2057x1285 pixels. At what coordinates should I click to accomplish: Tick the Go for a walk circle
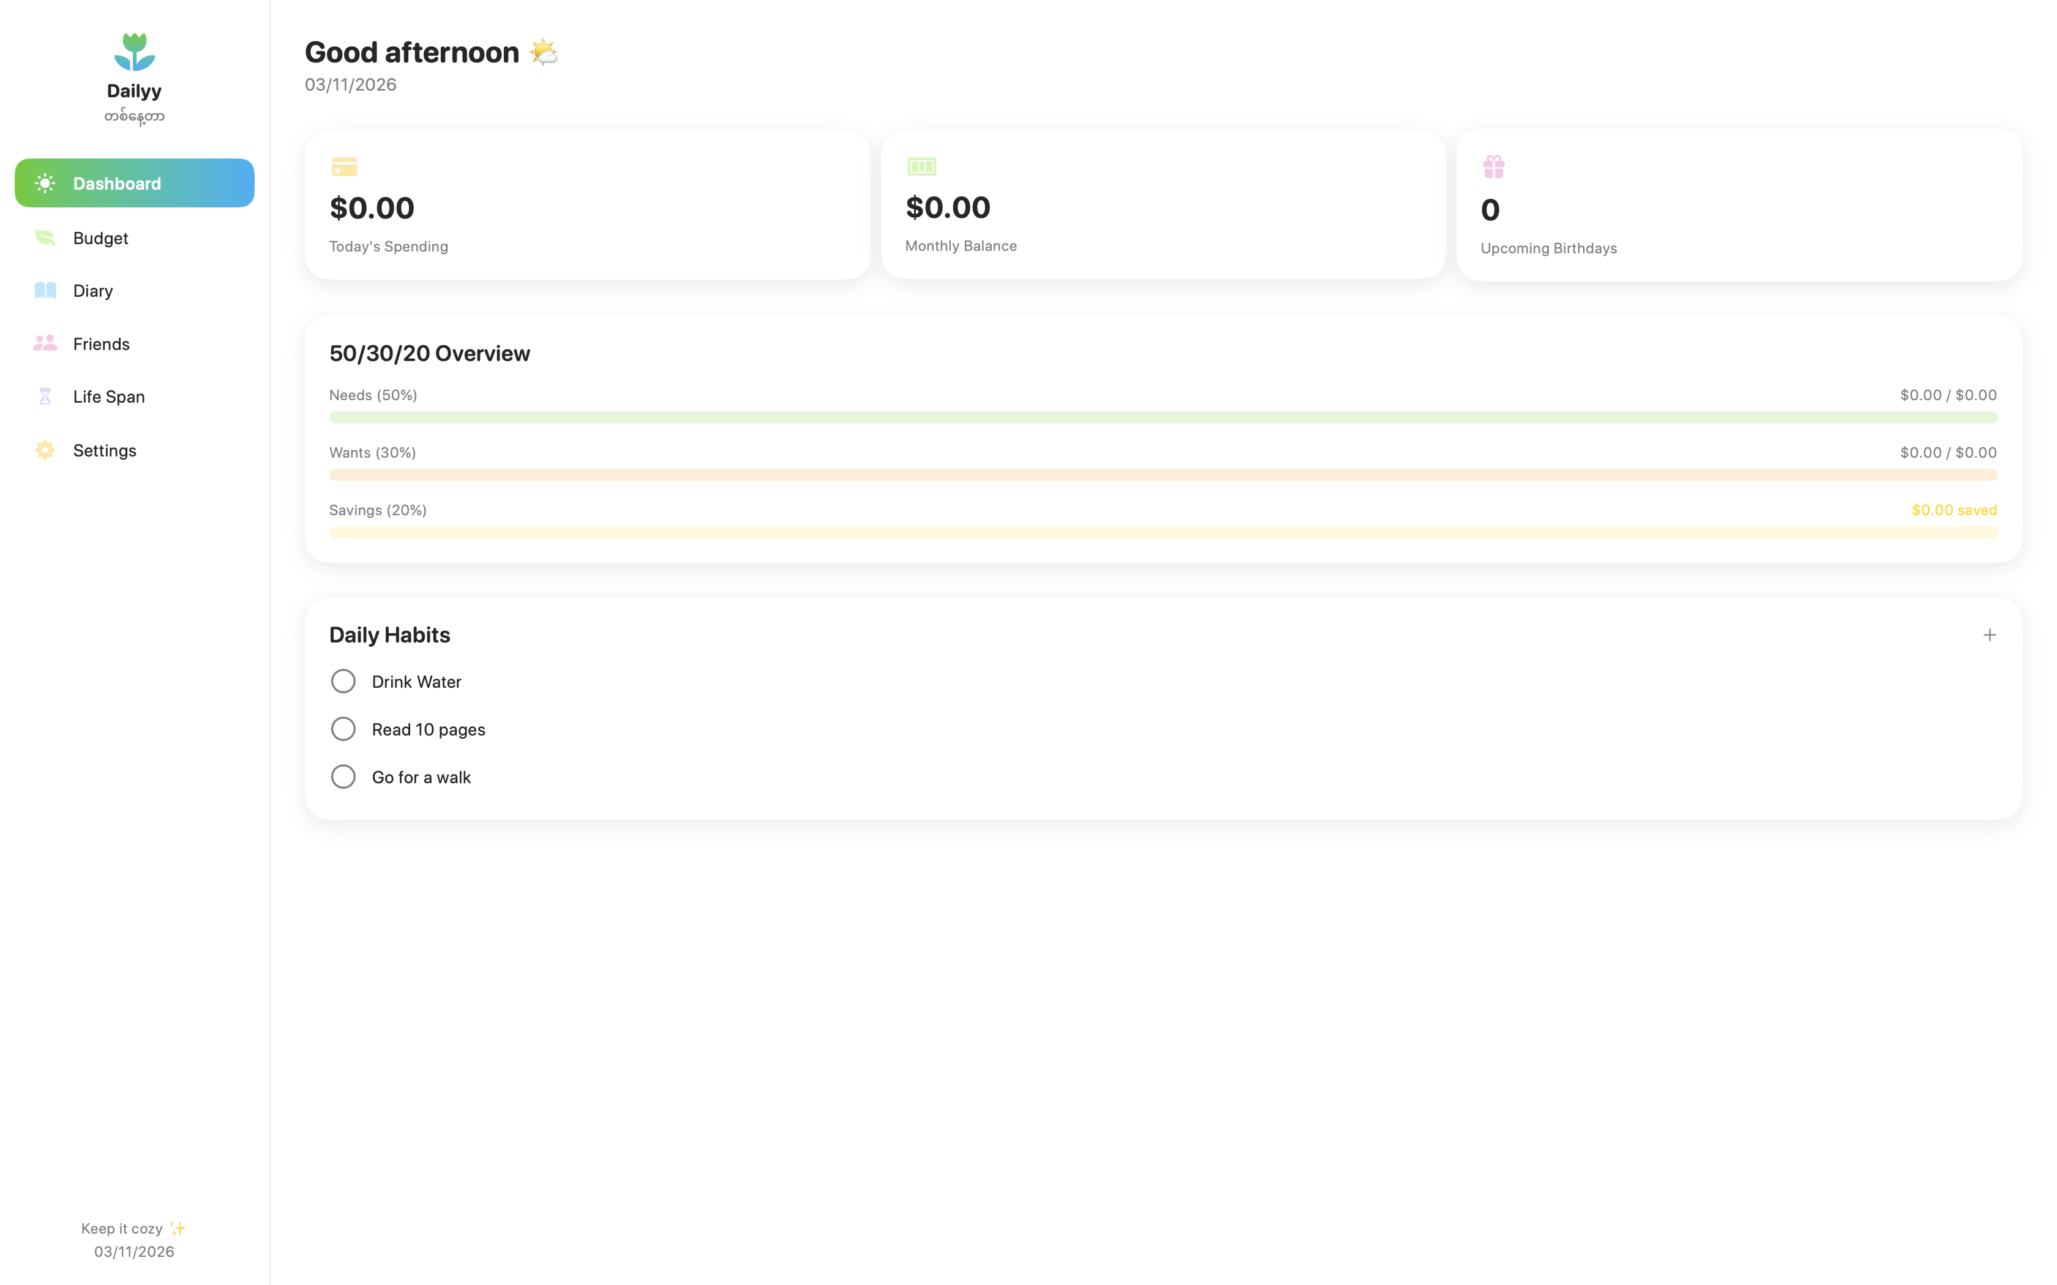pos(343,777)
